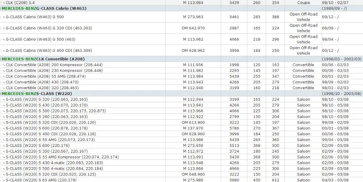The width and height of the screenshot is (363, 182).
Task: Select the CLK (C208) 5.4 row
Action: tap(181, 3)
